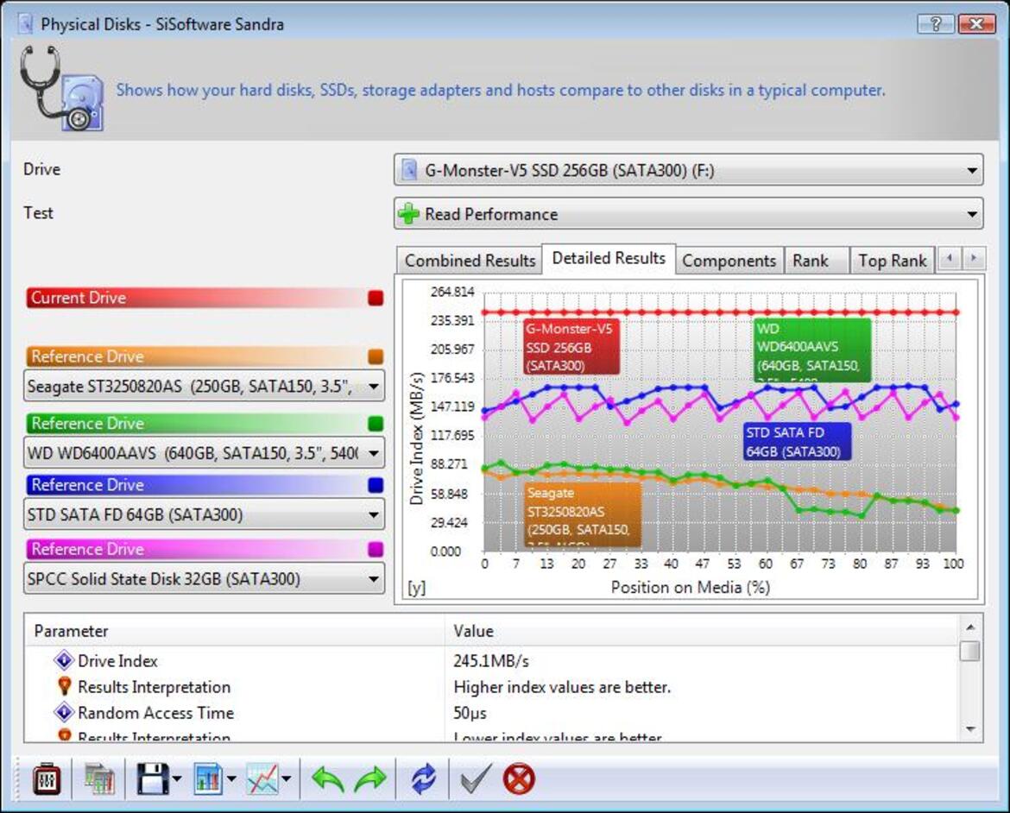Click the orange Reference Drive color swatch
Screen dimensions: 1010x813
coord(376,356)
